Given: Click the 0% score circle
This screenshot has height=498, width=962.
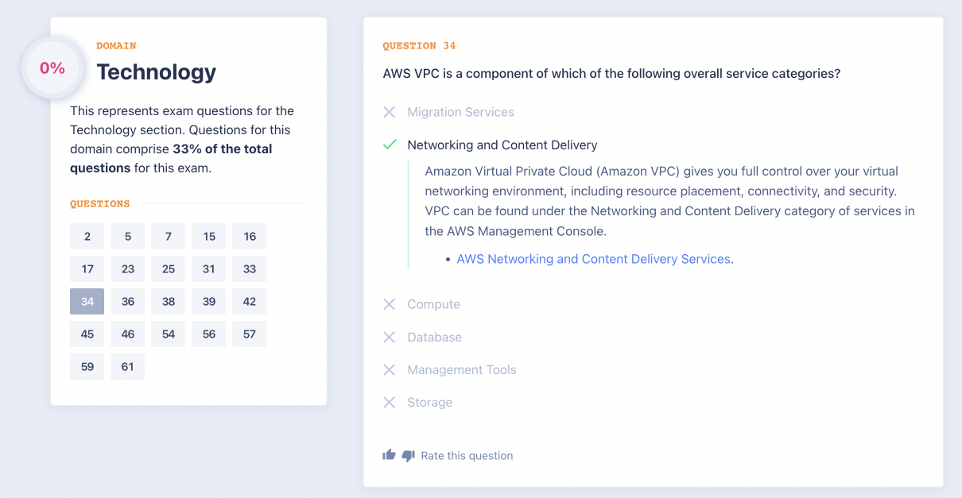Looking at the screenshot, I should coord(52,68).
